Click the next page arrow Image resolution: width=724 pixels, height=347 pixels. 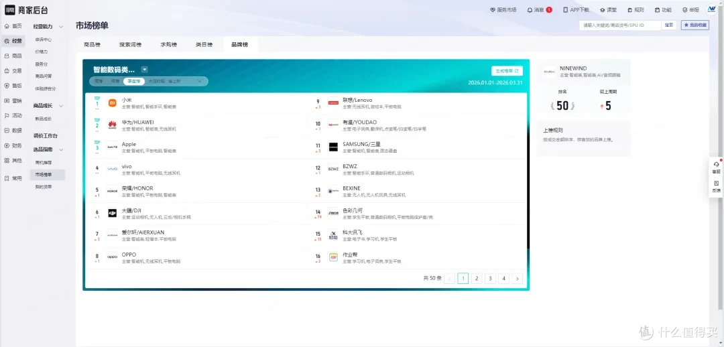[518, 278]
